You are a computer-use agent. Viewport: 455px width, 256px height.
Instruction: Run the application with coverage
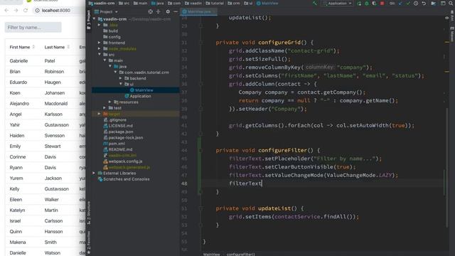(x=374, y=4)
